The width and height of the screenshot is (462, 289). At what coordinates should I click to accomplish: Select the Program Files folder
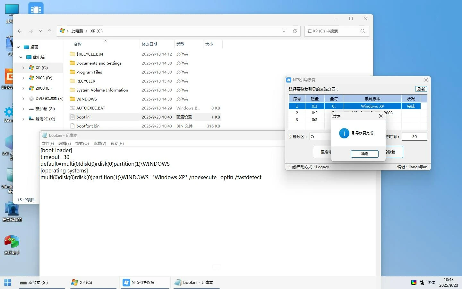pyautogui.click(x=89, y=72)
